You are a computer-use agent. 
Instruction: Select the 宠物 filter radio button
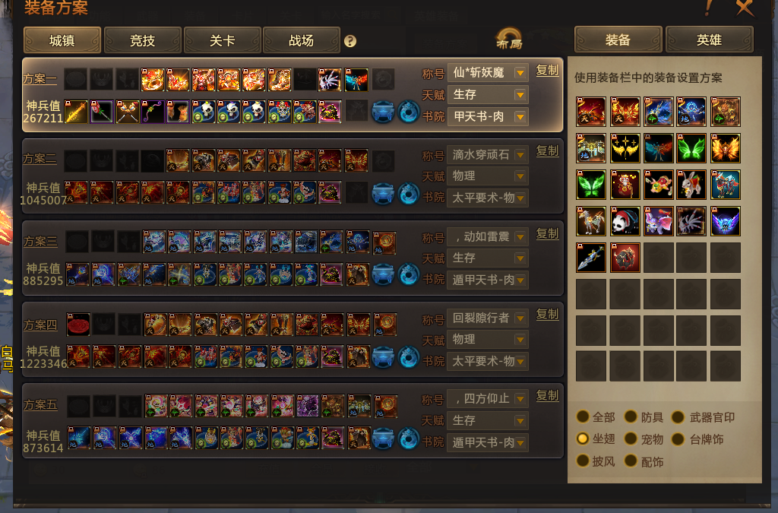click(x=631, y=439)
